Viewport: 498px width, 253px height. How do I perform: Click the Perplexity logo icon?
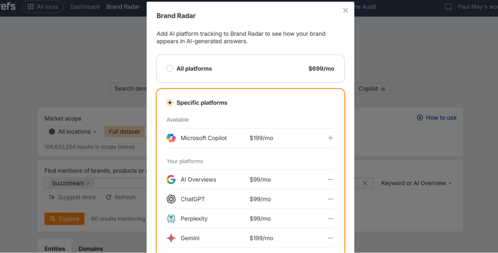click(x=171, y=219)
